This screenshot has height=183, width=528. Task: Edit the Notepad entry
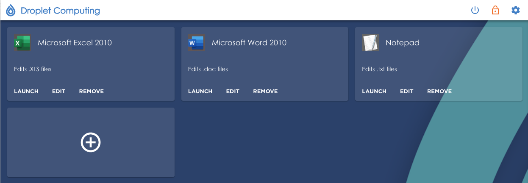click(x=406, y=91)
